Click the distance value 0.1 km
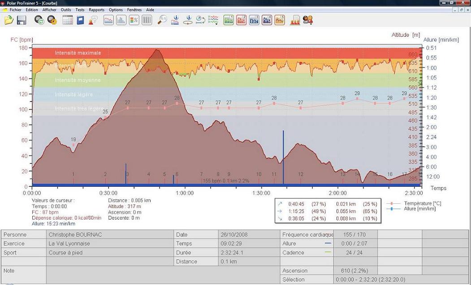This screenshot has height=285, width=471. 229,262
